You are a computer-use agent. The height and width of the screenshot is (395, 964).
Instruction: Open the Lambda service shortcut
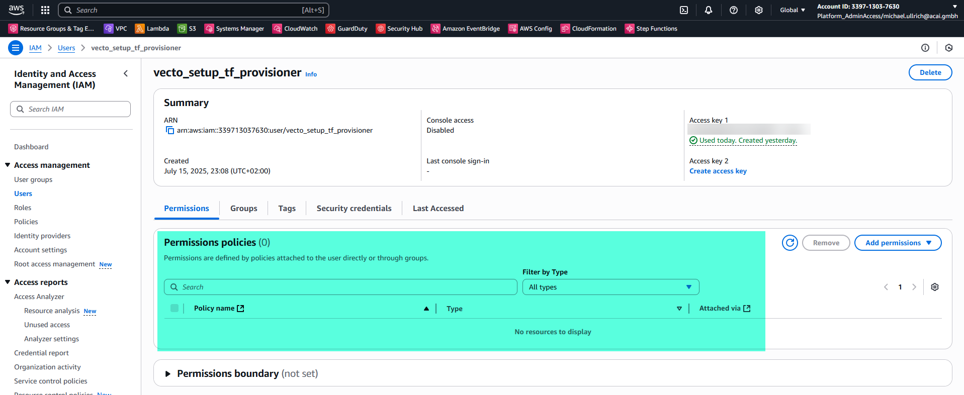point(152,29)
